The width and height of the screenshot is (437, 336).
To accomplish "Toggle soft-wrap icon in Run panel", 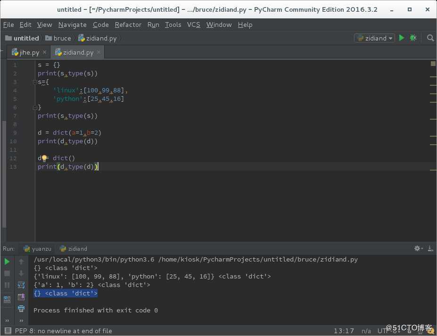I will [21, 285].
